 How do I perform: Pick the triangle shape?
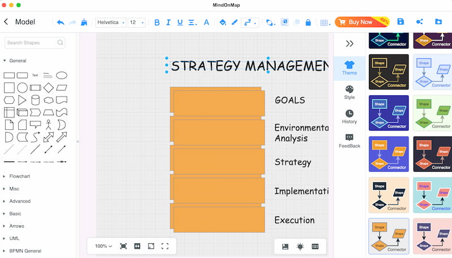[22, 100]
